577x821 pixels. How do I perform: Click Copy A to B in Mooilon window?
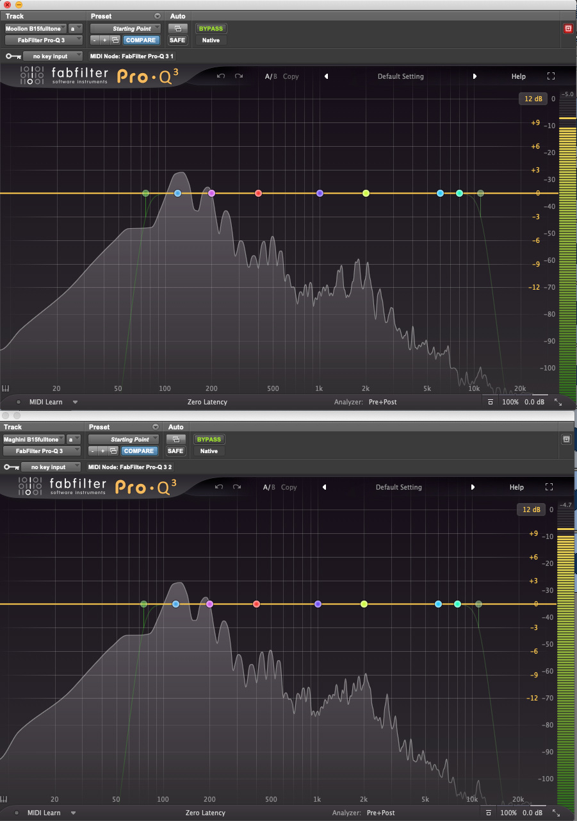click(291, 76)
